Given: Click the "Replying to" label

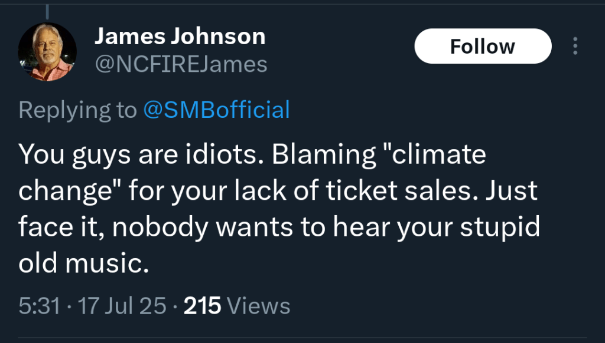Looking at the screenshot, I should click(77, 110).
